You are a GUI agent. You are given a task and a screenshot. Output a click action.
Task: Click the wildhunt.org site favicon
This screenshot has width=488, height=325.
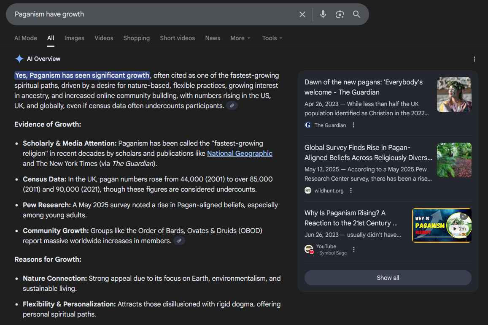click(x=308, y=190)
